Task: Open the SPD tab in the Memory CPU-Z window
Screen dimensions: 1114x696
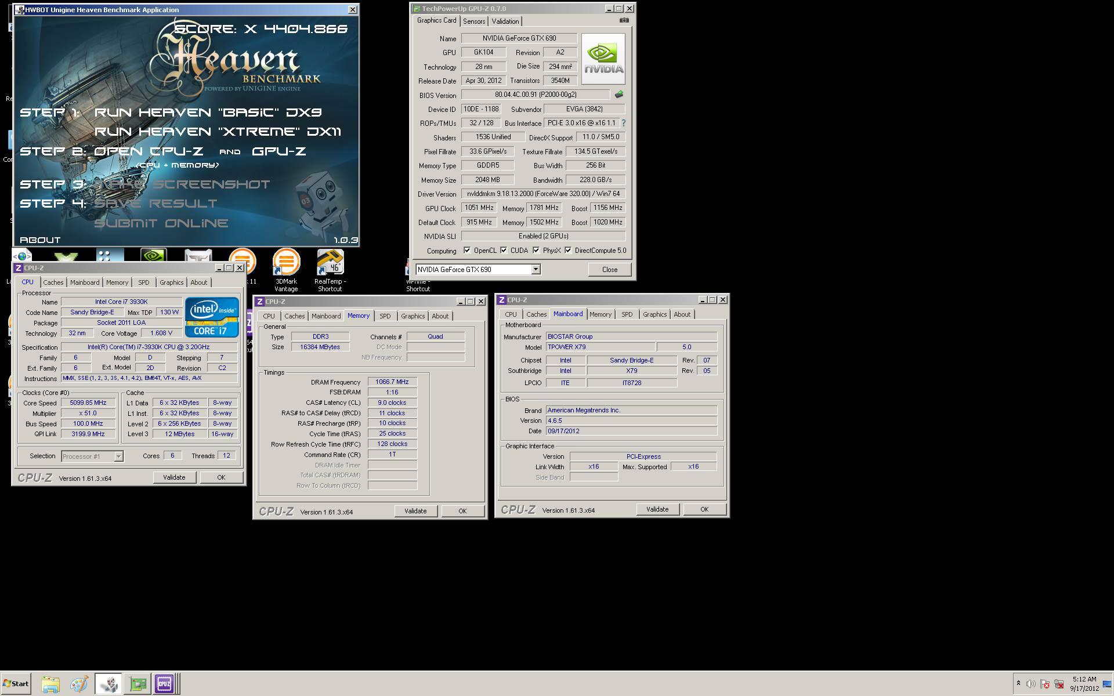Action: click(x=385, y=316)
